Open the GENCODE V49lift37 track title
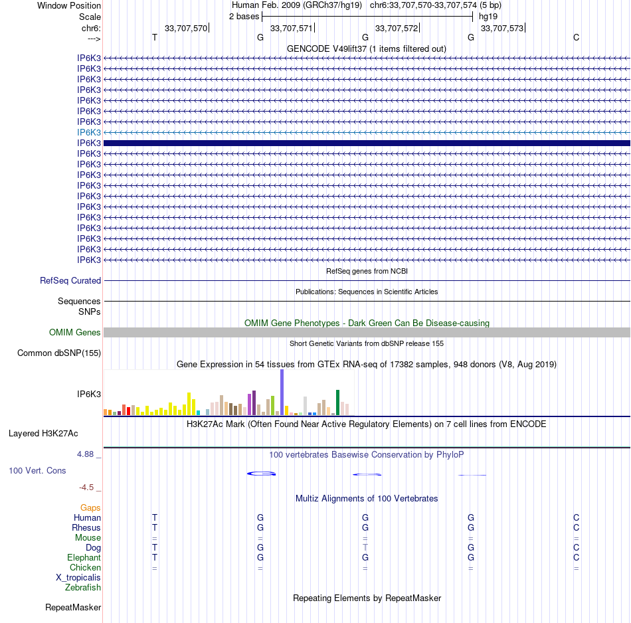 [367, 48]
